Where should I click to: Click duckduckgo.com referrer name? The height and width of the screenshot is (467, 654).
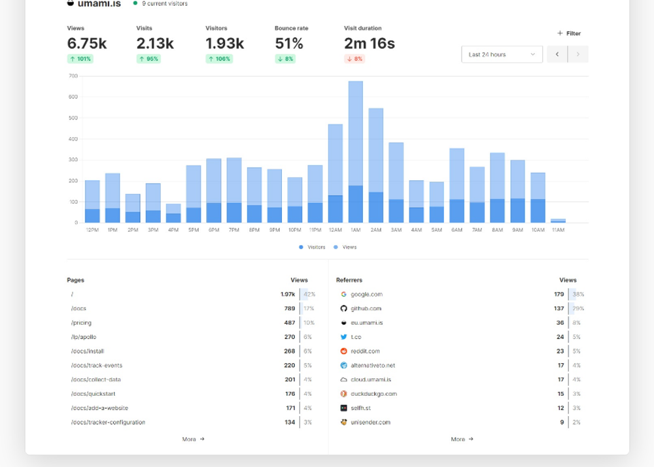point(374,394)
